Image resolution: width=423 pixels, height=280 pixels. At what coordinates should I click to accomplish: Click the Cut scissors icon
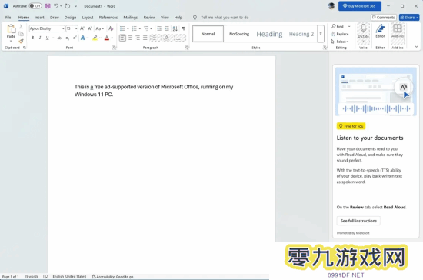(21, 26)
